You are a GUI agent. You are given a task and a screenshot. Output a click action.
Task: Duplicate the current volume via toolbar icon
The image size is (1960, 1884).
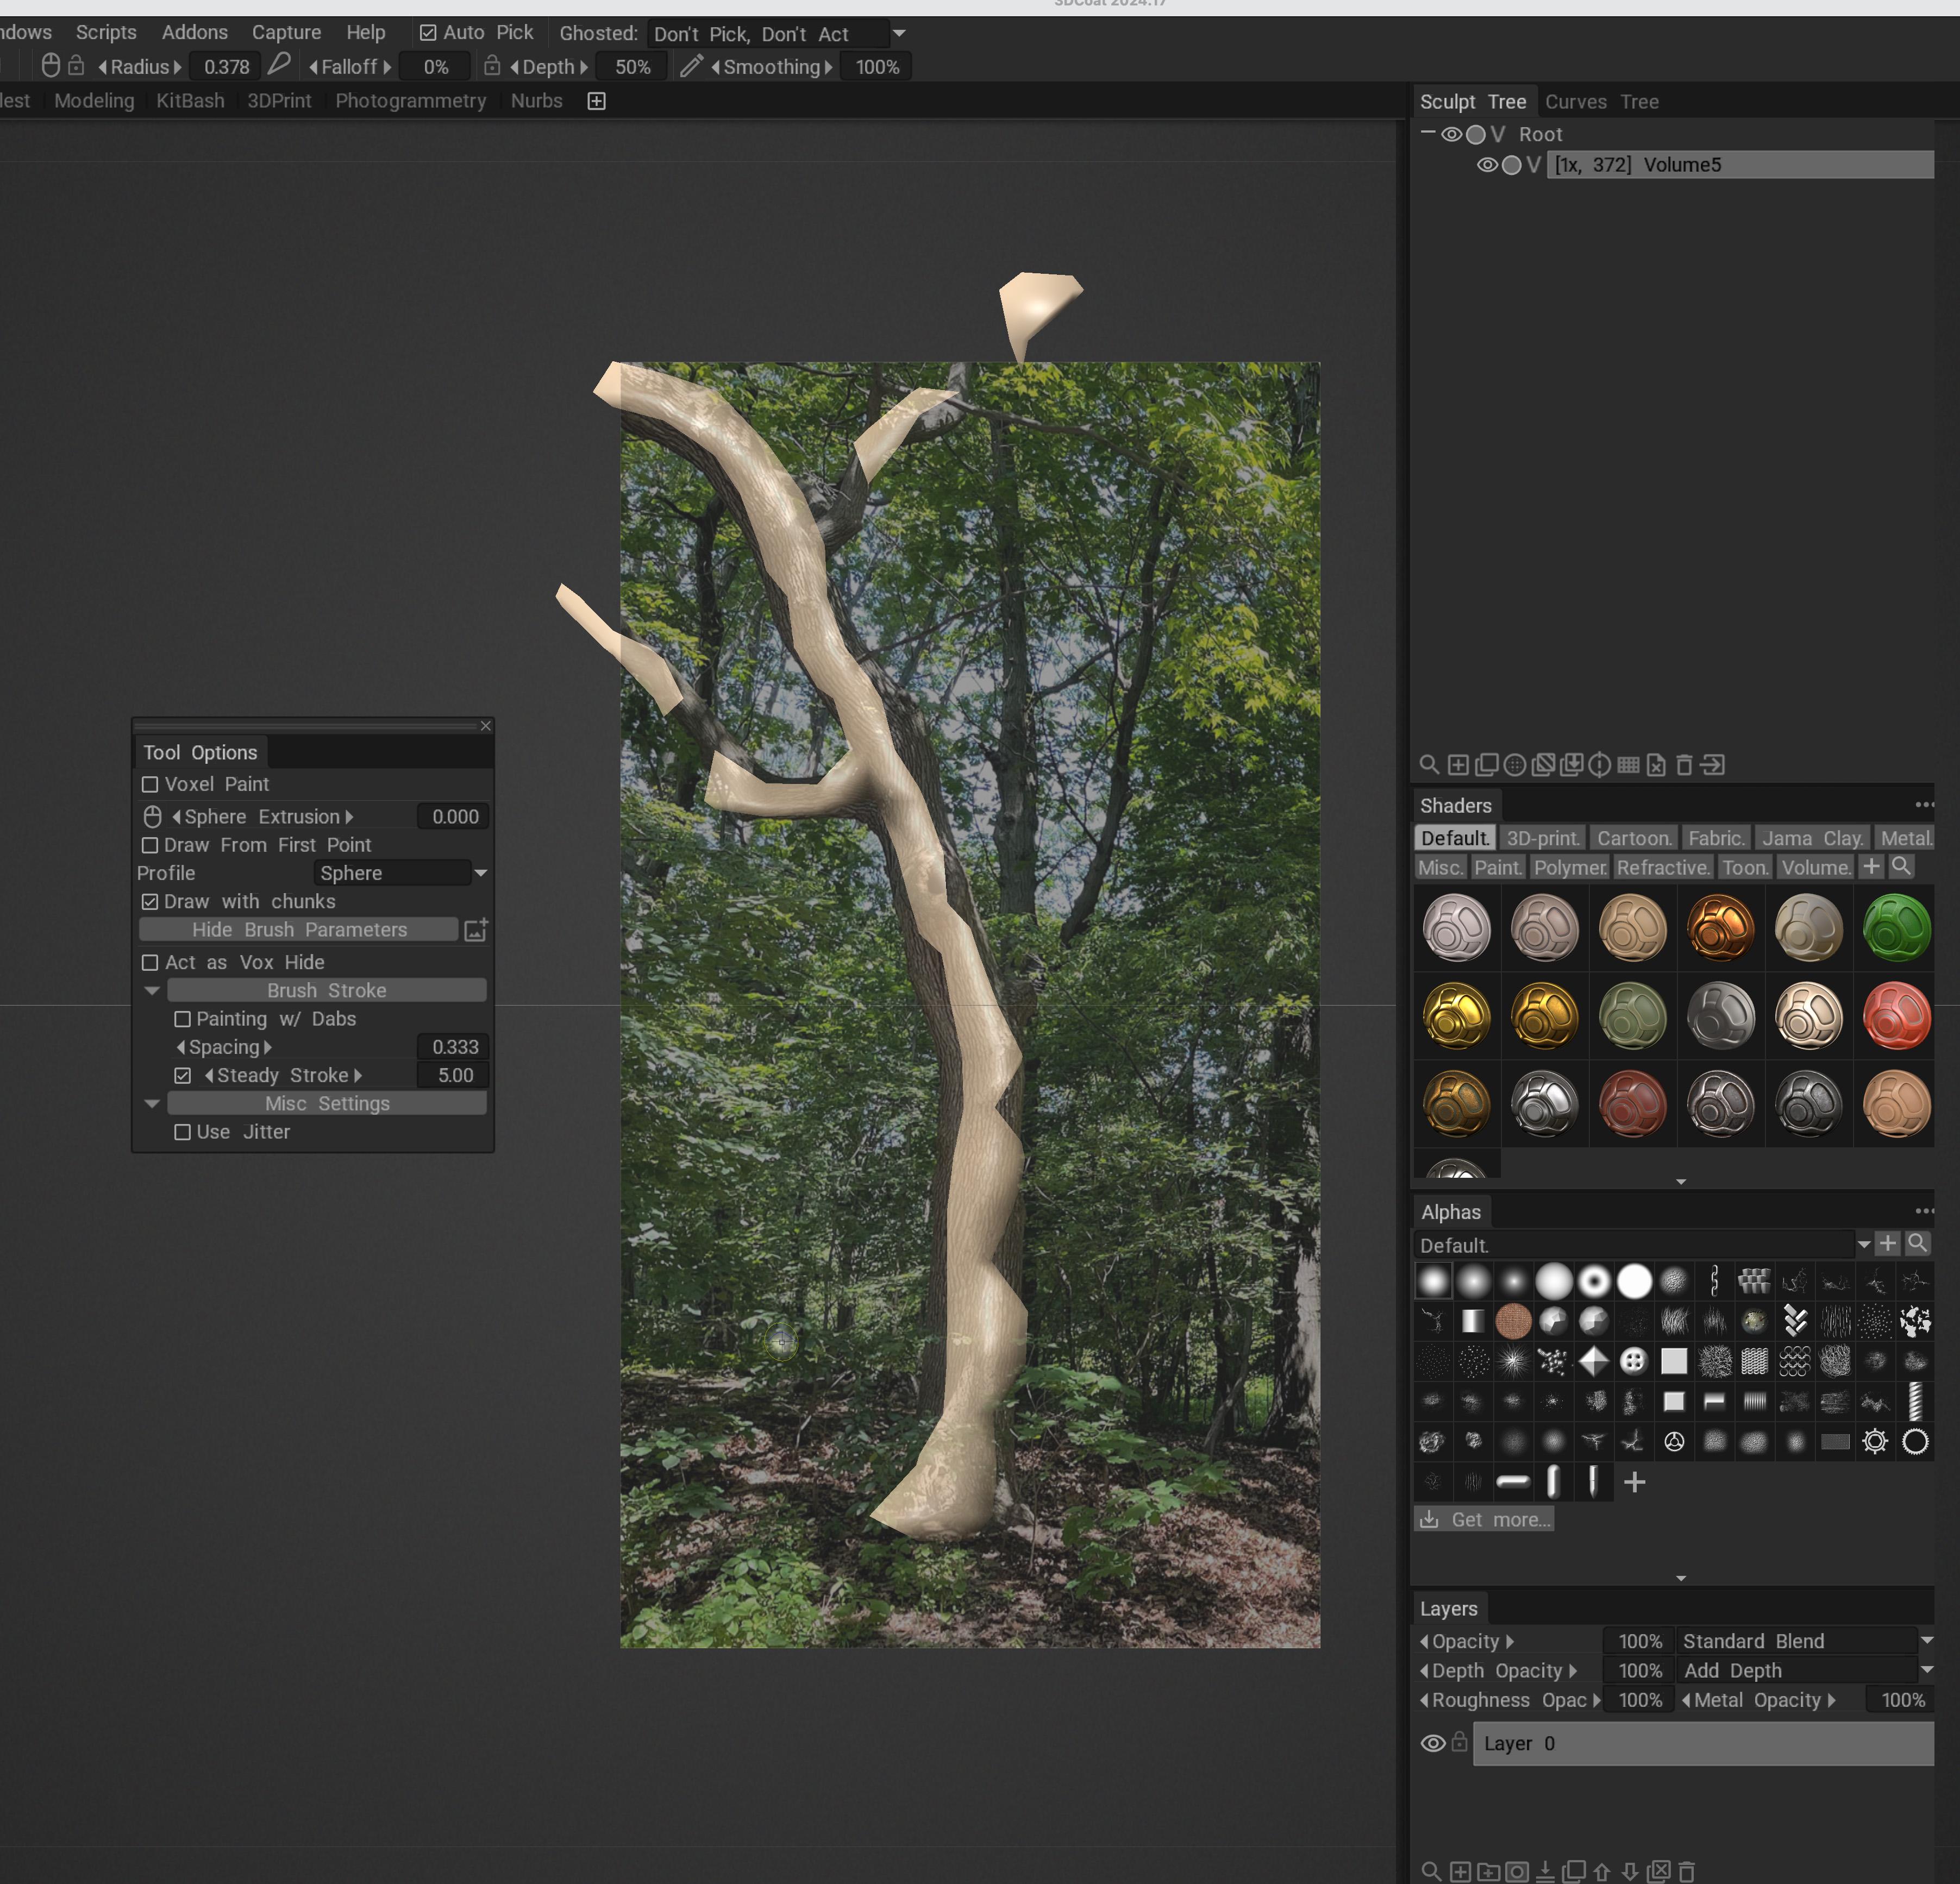click(x=1488, y=765)
